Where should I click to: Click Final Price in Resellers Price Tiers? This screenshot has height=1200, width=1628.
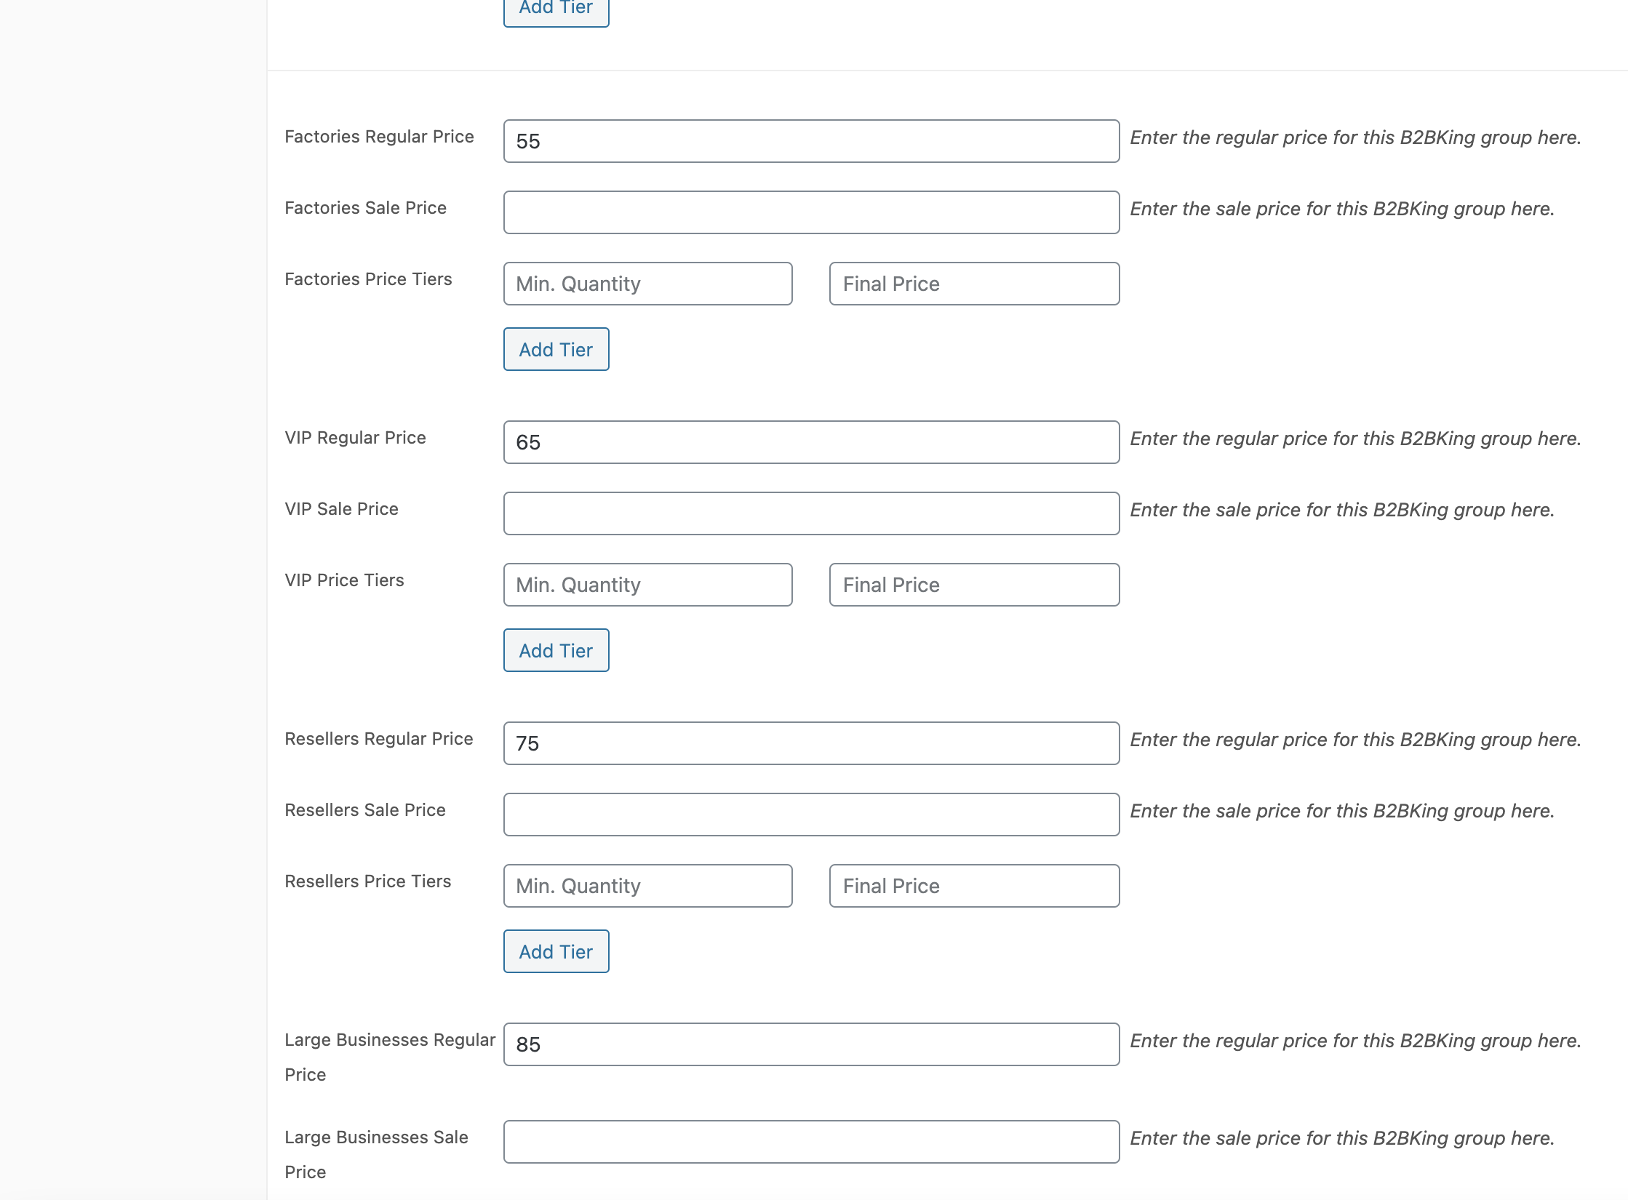(974, 886)
